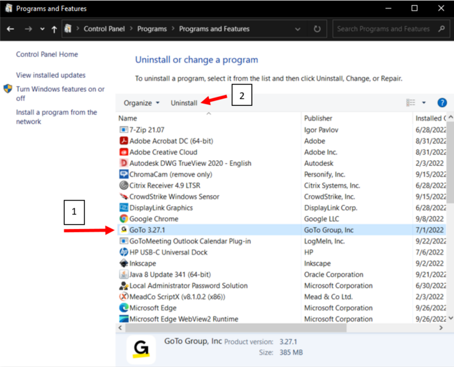Click the vertical scrollbar down arrow

[x=451, y=318]
